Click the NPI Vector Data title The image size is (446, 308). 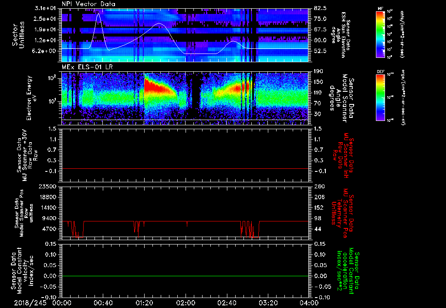click(x=88, y=4)
